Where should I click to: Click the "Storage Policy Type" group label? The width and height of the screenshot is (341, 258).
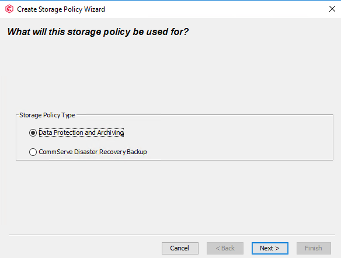click(47, 115)
